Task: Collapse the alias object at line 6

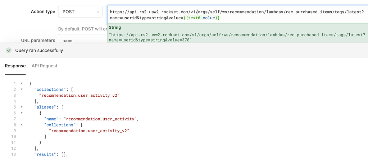Action: (x=22, y=113)
